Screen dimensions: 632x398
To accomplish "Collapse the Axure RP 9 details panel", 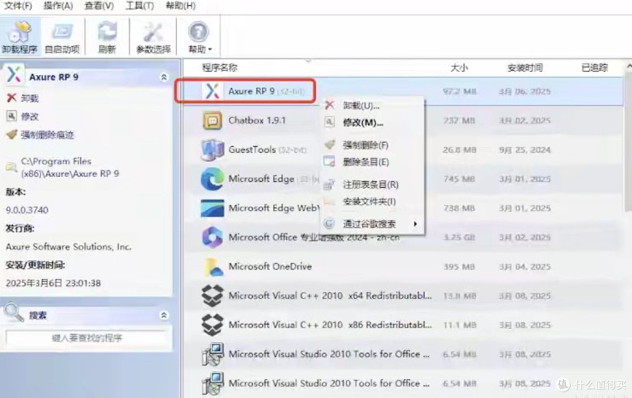I will [164, 77].
